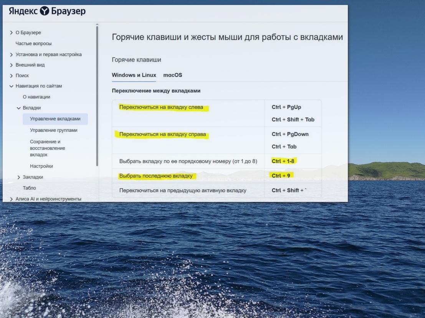Switch to the Windows и Linux tab
The image size is (425, 318).
coord(134,75)
